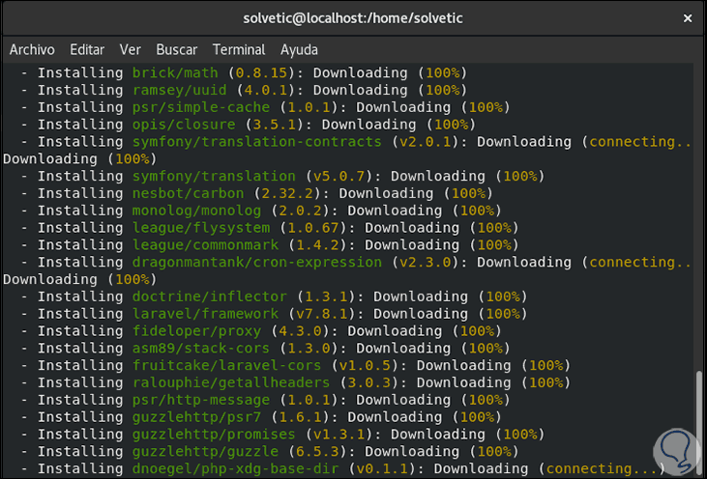Click the doctrine/inflector package name
Screen dimensions: 707x479
pos(210,296)
